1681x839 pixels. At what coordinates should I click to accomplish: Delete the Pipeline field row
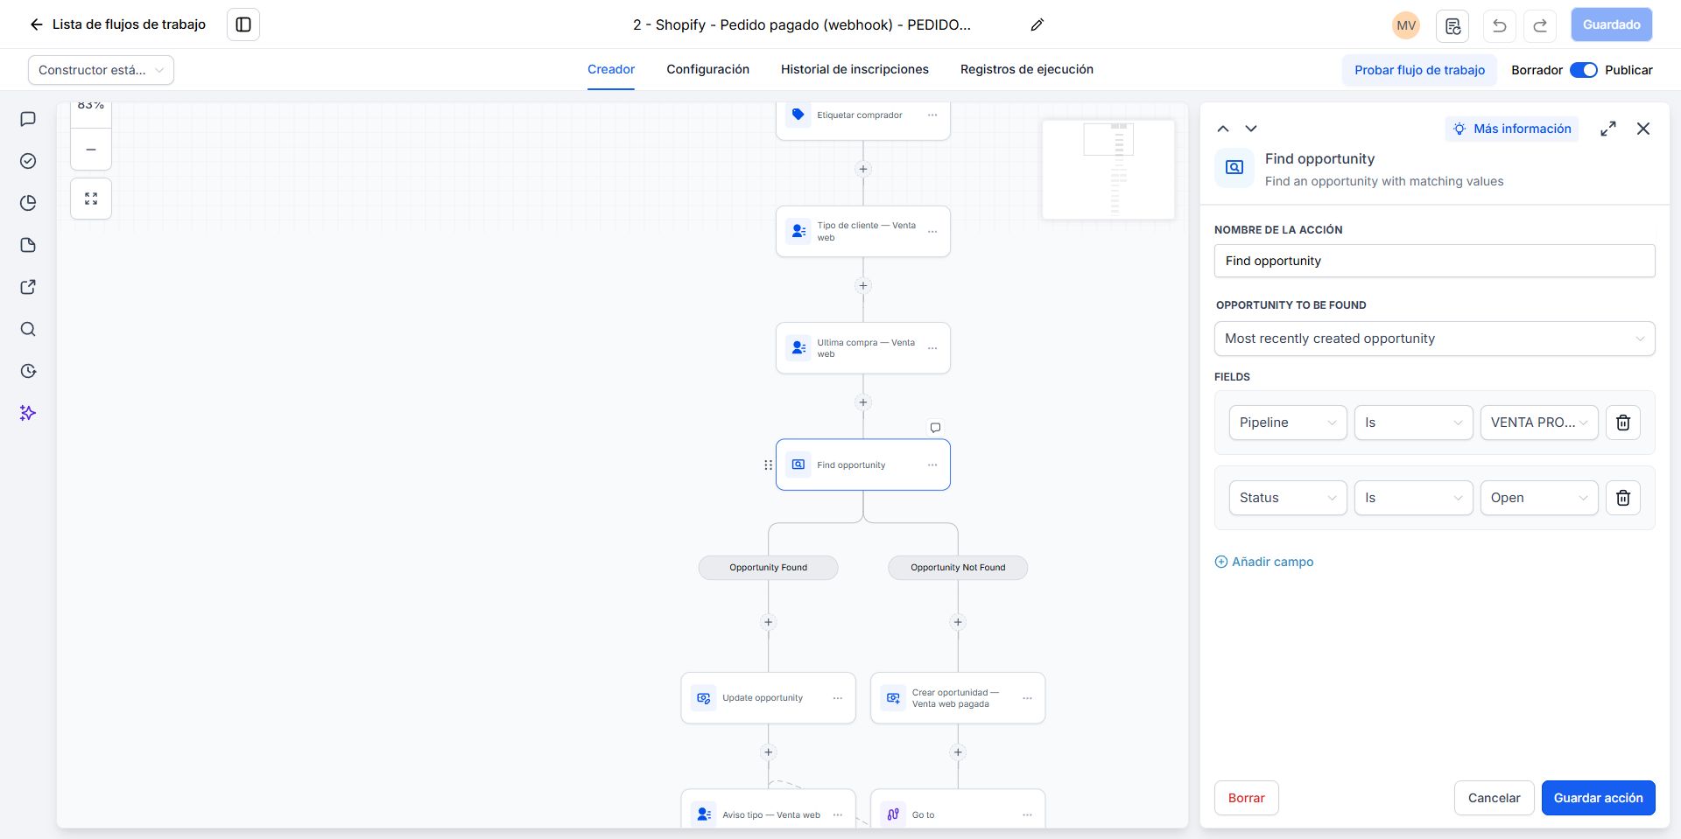click(x=1622, y=423)
